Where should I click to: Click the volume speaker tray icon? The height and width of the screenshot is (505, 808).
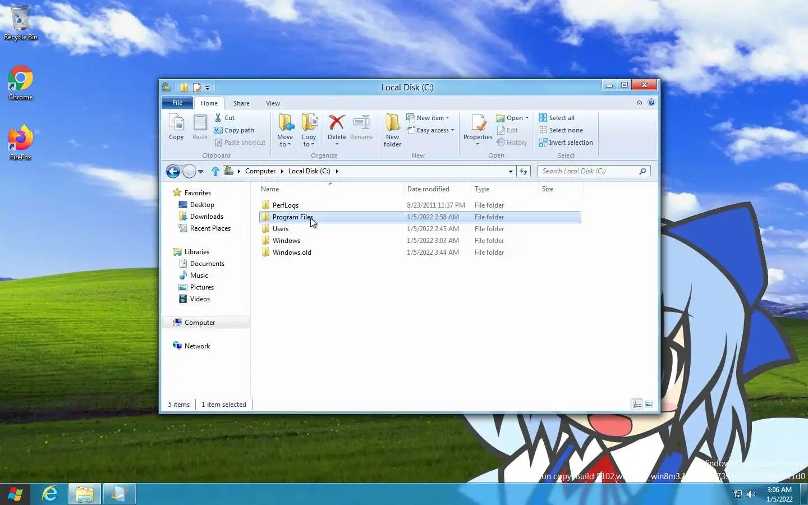[751, 494]
